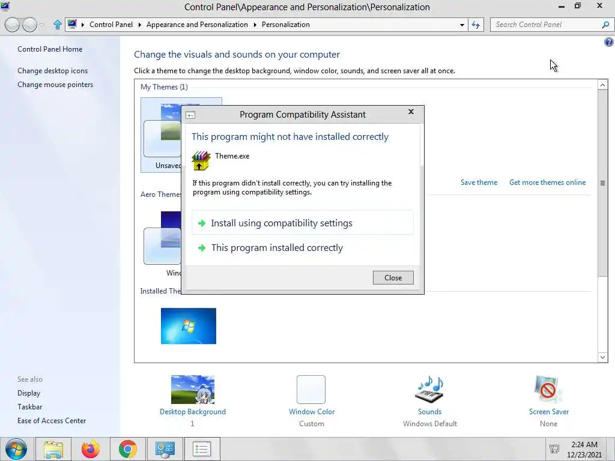Click theme list scroll down arrow
Screen dimensions: 615x461
(603, 357)
